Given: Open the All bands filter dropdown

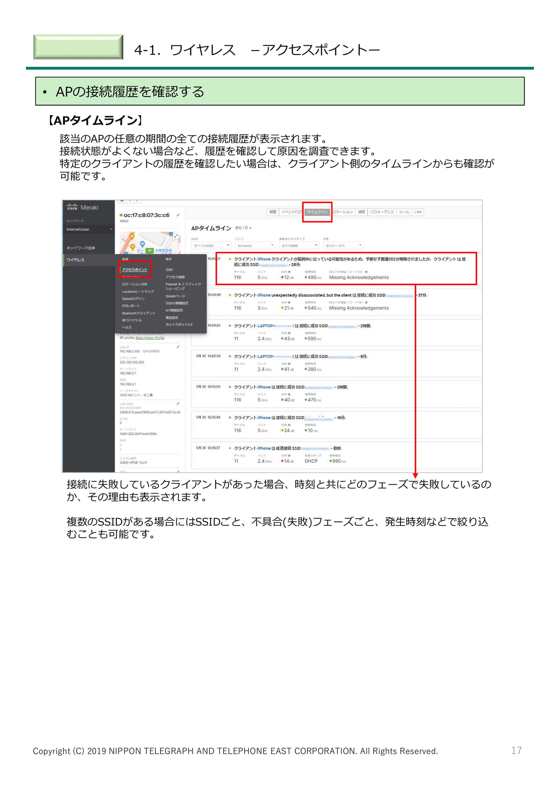Looking at the screenshot, I should (x=255, y=245).
